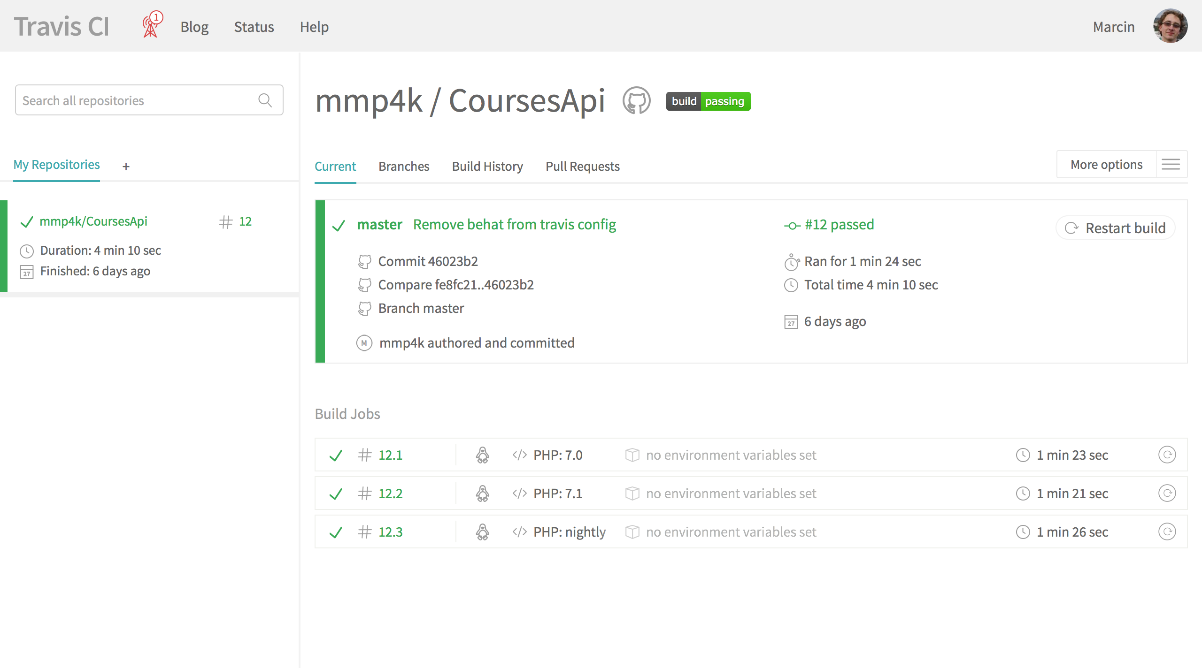Click the search magnifier icon
The width and height of the screenshot is (1202, 668).
(265, 100)
